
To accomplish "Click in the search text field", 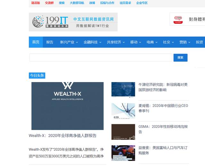I will coord(101,57).
